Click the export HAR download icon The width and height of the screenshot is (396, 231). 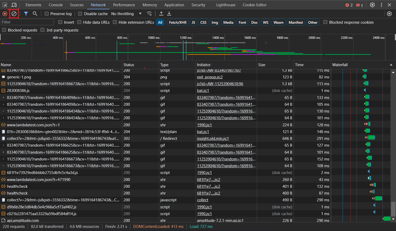[169, 14]
